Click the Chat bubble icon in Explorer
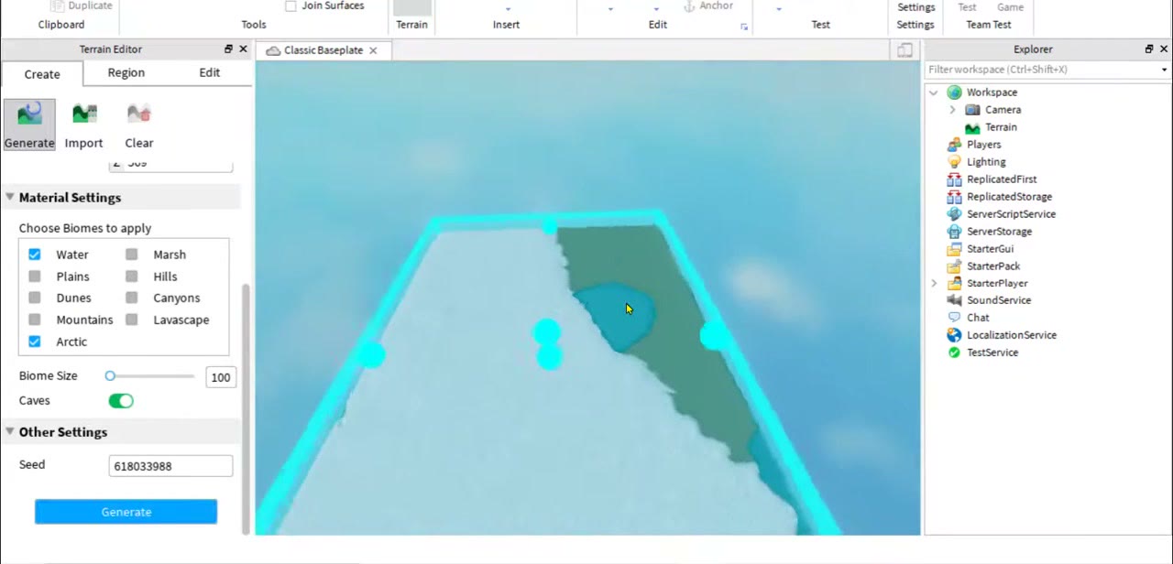 point(954,318)
